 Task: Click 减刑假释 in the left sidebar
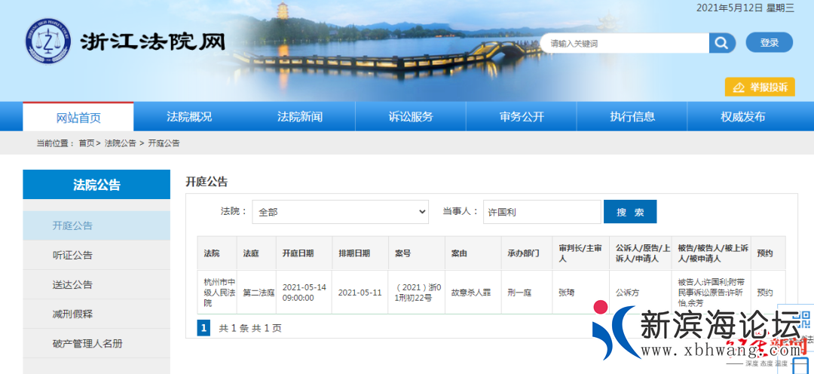click(x=73, y=314)
